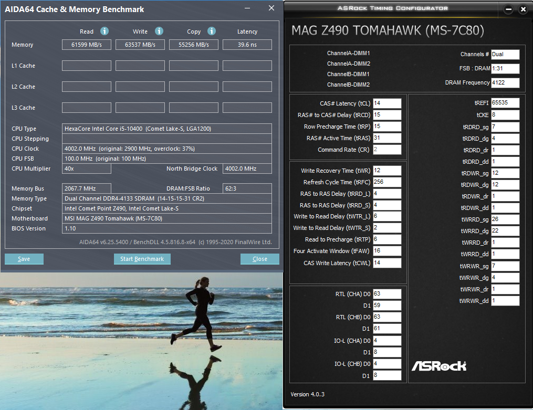
Task: Click the RAS# Active Time (tRAS) field
Action: click(x=387, y=138)
